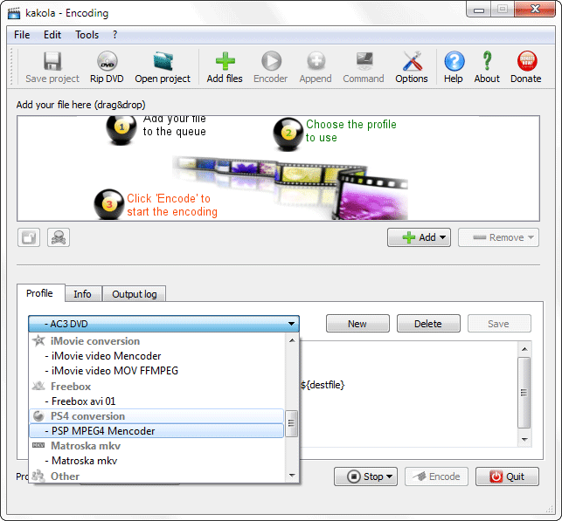Switch to the Output log tab

click(x=135, y=294)
